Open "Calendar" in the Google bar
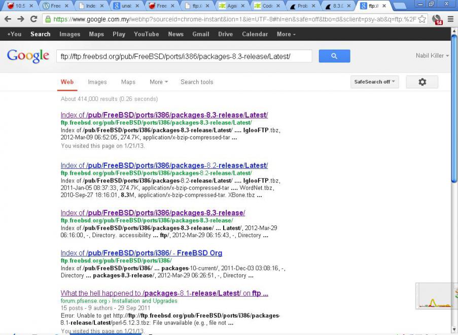 pyautogui.click(x=255, y=34)
